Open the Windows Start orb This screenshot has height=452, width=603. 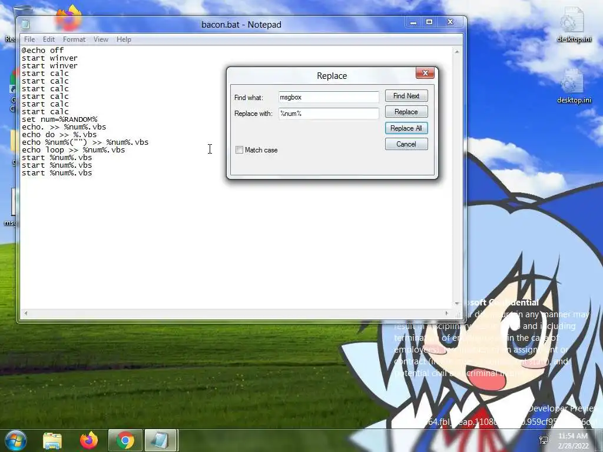coord(15,440)
